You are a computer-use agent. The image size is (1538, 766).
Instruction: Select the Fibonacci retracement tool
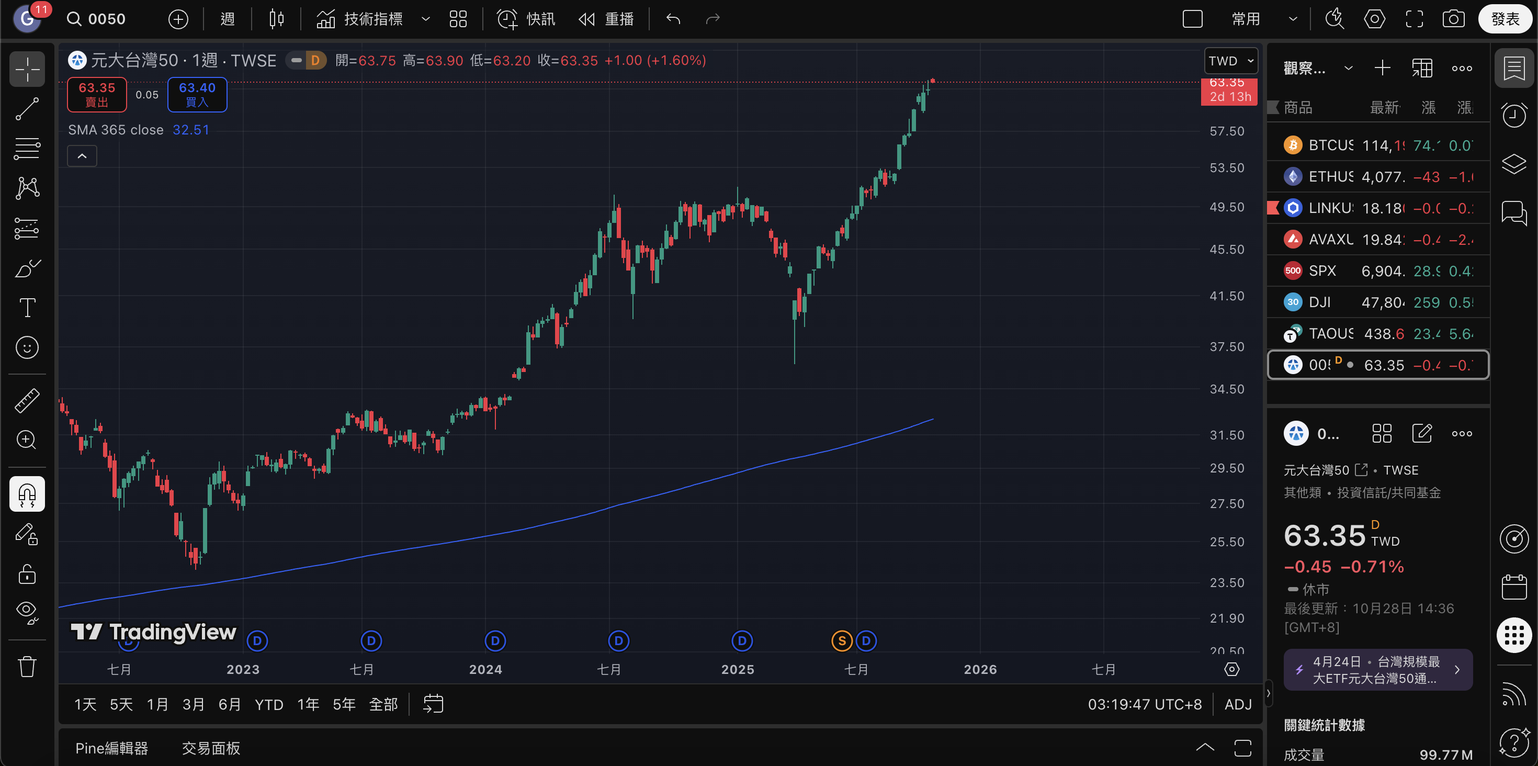click(27, 148)
